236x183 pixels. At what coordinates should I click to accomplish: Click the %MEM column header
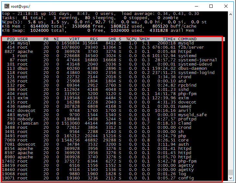(x=145, y=39)
